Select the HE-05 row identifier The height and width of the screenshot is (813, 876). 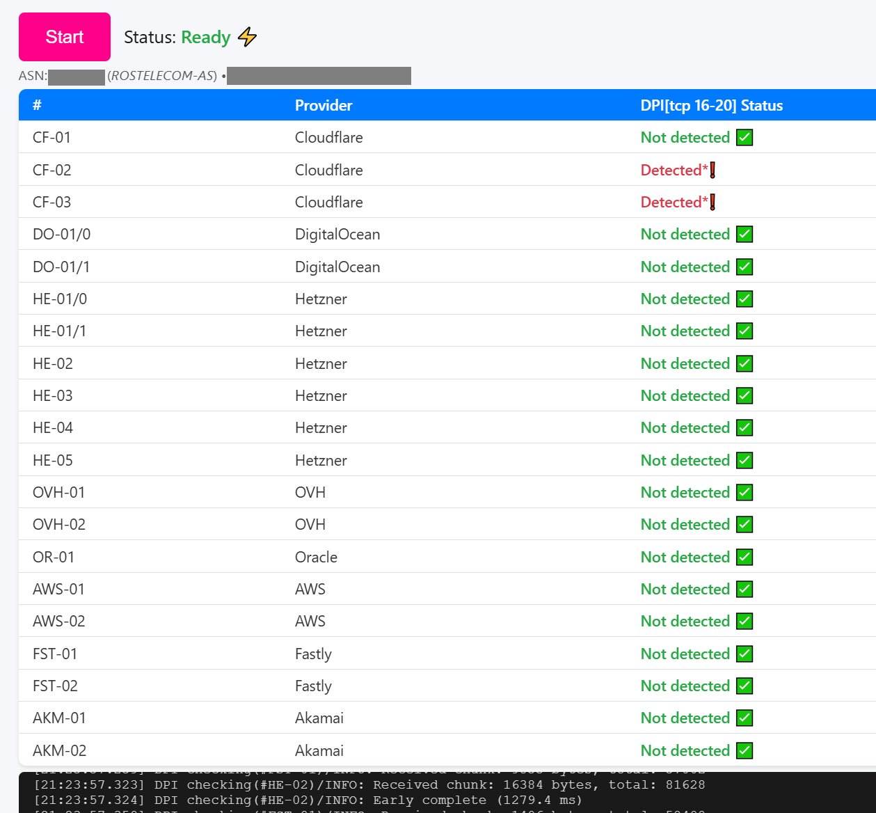pyautogui.click(x=53, y=461)
